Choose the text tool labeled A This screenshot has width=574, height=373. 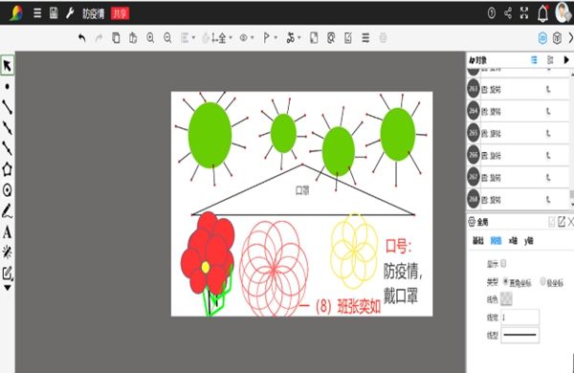click(7, 231)
